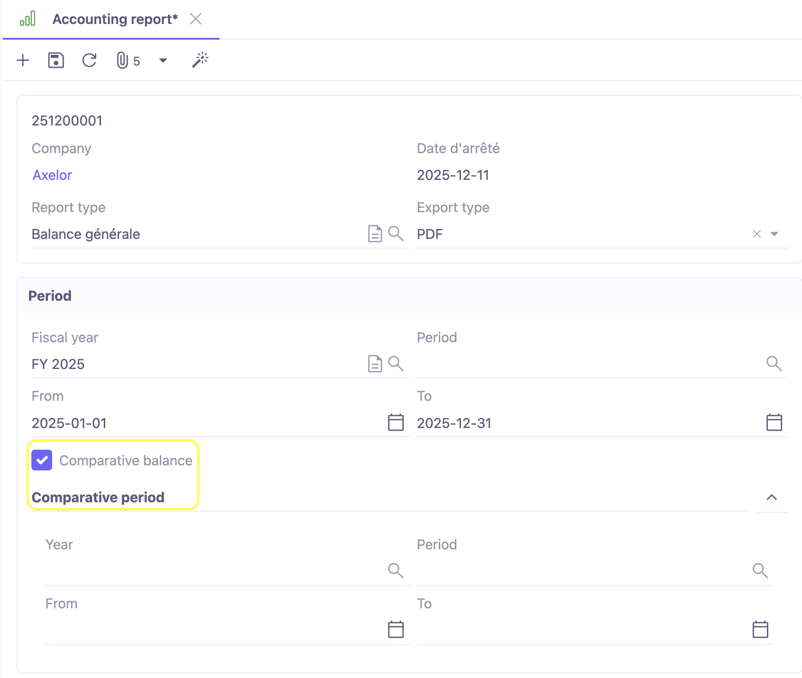Search fiscal years with magnifier icon

point(396,364)
